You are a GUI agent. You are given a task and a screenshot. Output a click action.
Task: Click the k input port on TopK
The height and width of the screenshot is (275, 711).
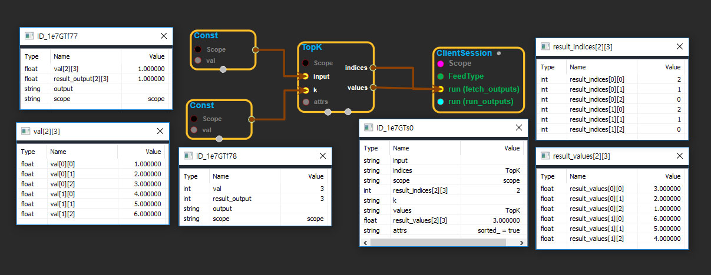pyautogui.click(x=305, y=90)
